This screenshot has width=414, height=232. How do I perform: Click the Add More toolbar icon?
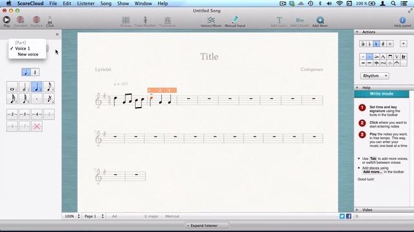click(320, 22)
